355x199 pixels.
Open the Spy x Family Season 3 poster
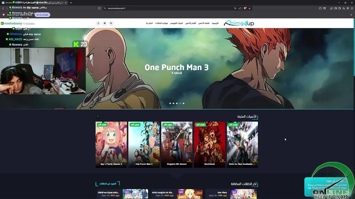point(111,145)
